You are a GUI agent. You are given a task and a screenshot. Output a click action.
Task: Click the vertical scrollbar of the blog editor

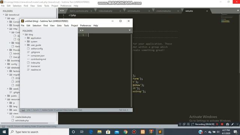click(131, 70)
